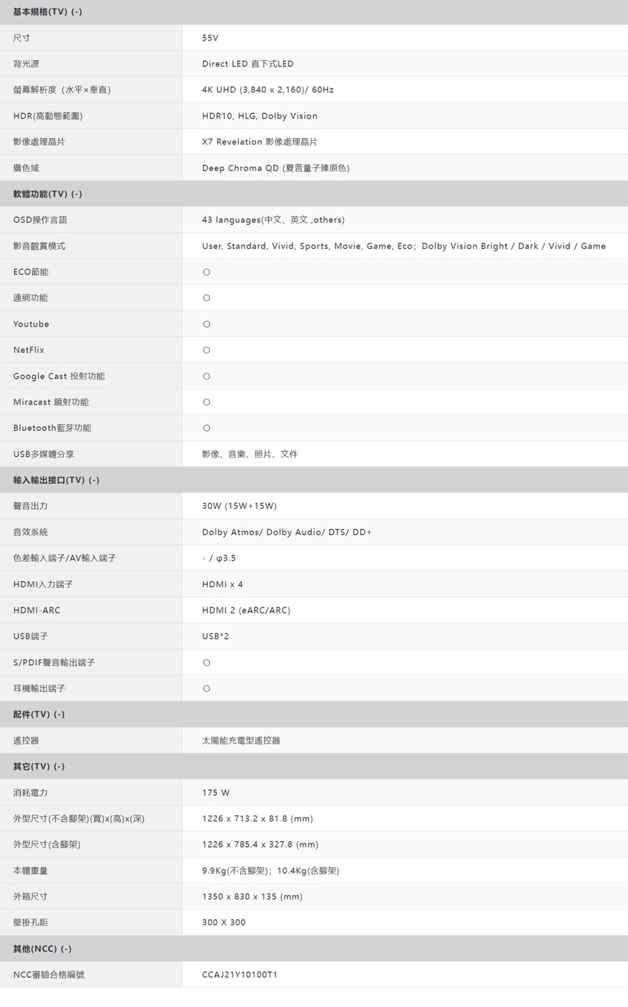
Task: Select the 55V size value
Action: coord(210,38)
